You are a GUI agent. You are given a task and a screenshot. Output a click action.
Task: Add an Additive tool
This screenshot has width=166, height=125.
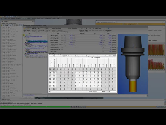tap(53, 30)
